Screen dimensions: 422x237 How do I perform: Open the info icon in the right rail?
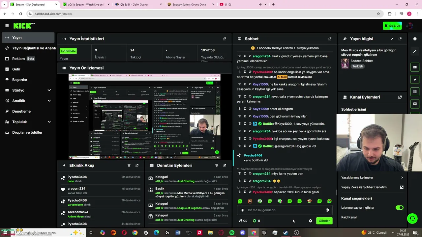pyautogui.click(x=415, y=39)
